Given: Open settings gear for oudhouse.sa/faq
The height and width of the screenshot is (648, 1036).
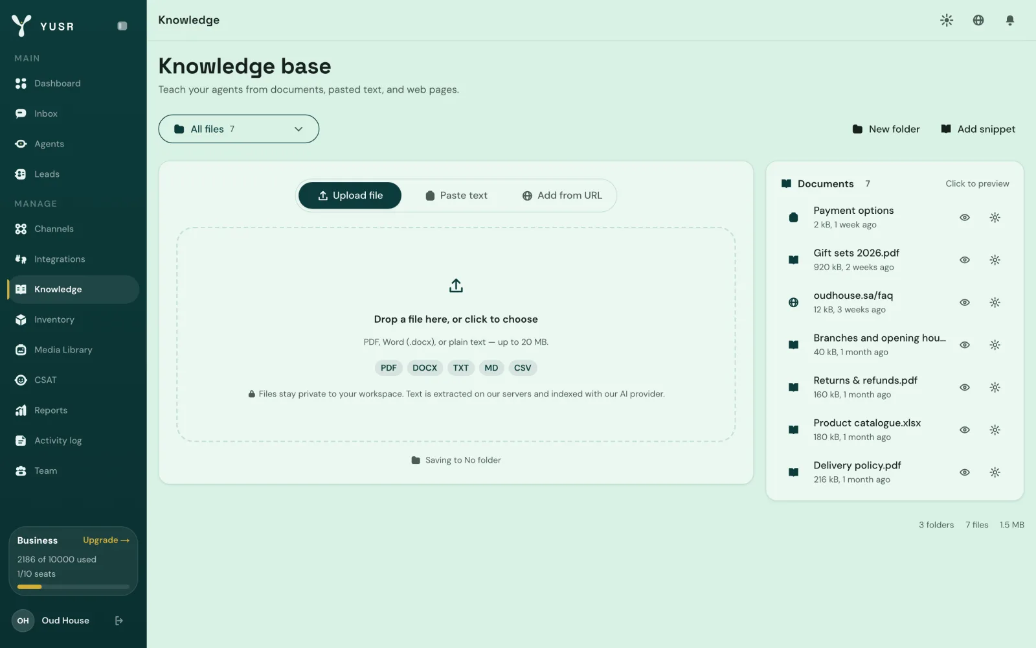Looking at the screenshot, I should tap(995, 303).
